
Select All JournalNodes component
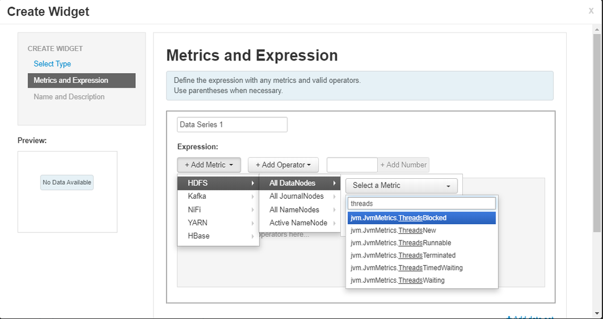pyautogui.click(x=300, y=196)
